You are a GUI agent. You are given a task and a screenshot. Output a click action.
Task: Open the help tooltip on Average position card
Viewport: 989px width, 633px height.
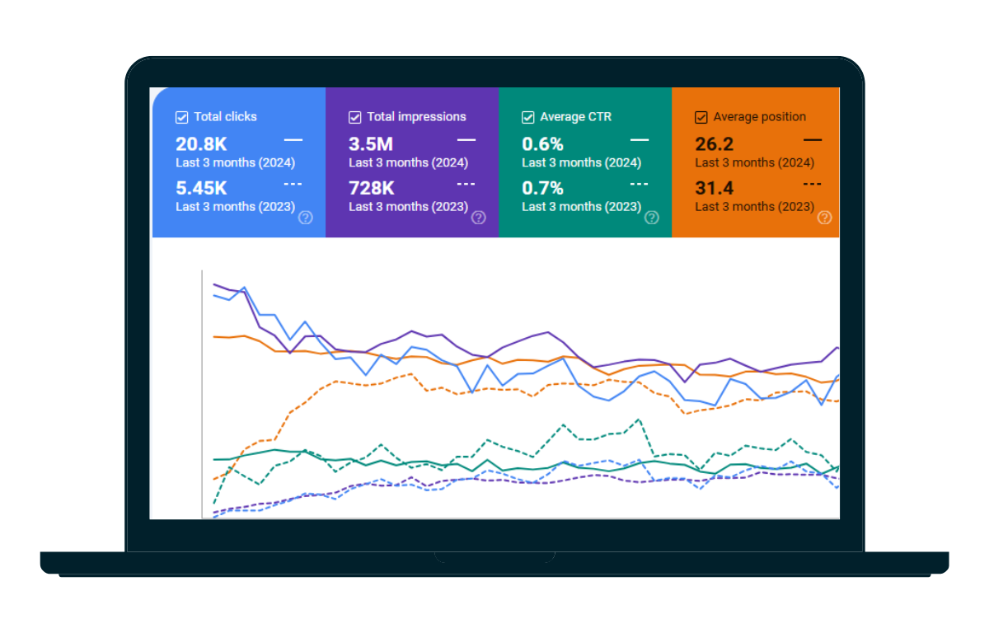(x=824, y=218)
